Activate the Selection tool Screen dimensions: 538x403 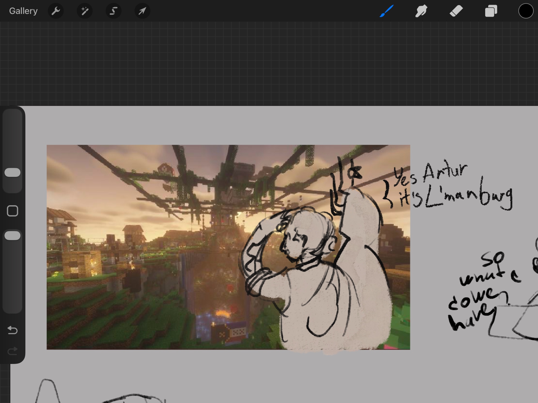point(113,11)
